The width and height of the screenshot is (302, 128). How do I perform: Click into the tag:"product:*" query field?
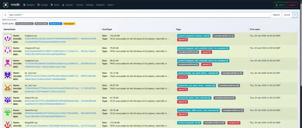pos(139,15)
